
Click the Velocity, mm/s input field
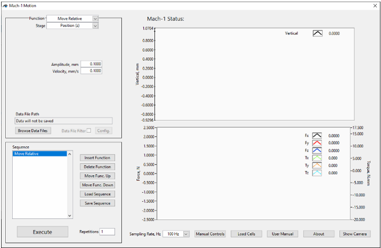[x=91, y=71]
